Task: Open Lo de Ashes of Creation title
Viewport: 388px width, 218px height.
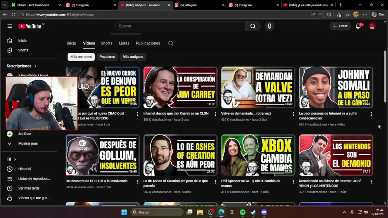Action: click(176, 183)
